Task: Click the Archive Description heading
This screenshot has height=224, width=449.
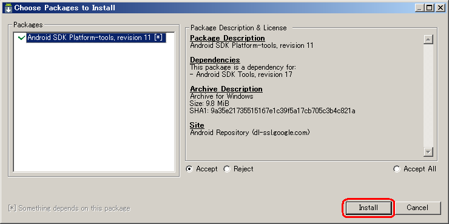Action: click(x=226, y=89)
